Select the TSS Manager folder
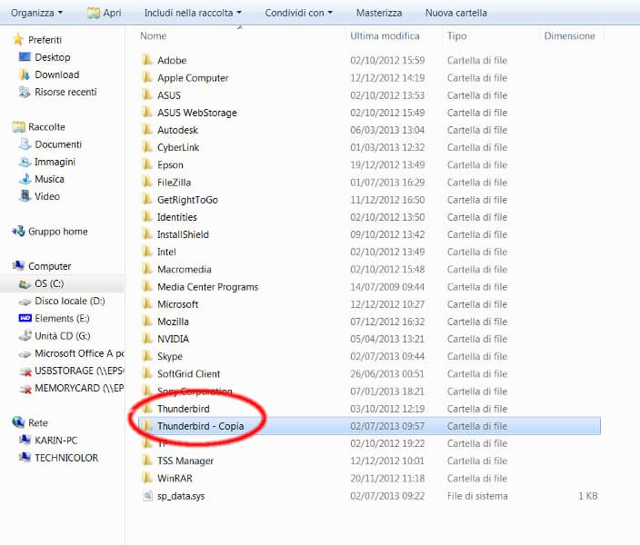The image size is (640, 545). (185, 461)
